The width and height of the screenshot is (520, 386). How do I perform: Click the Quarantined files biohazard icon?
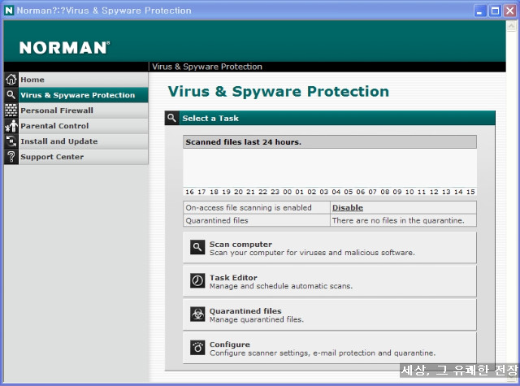point(197,314)
